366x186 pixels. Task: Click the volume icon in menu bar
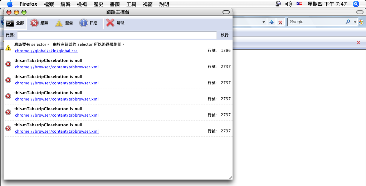click(288, 4)
